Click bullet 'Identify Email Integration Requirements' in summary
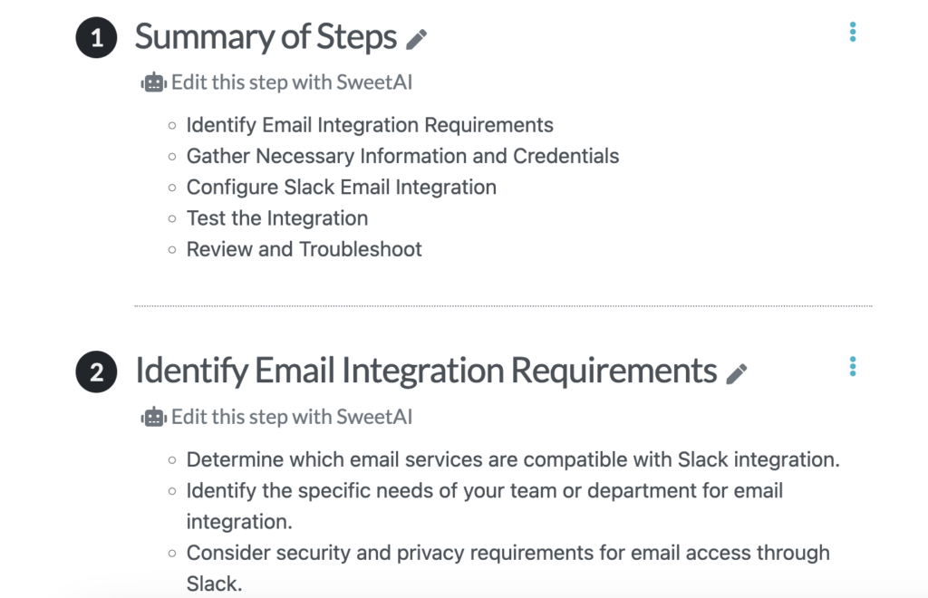Screen dimensions: 928x598 point(370,125)
